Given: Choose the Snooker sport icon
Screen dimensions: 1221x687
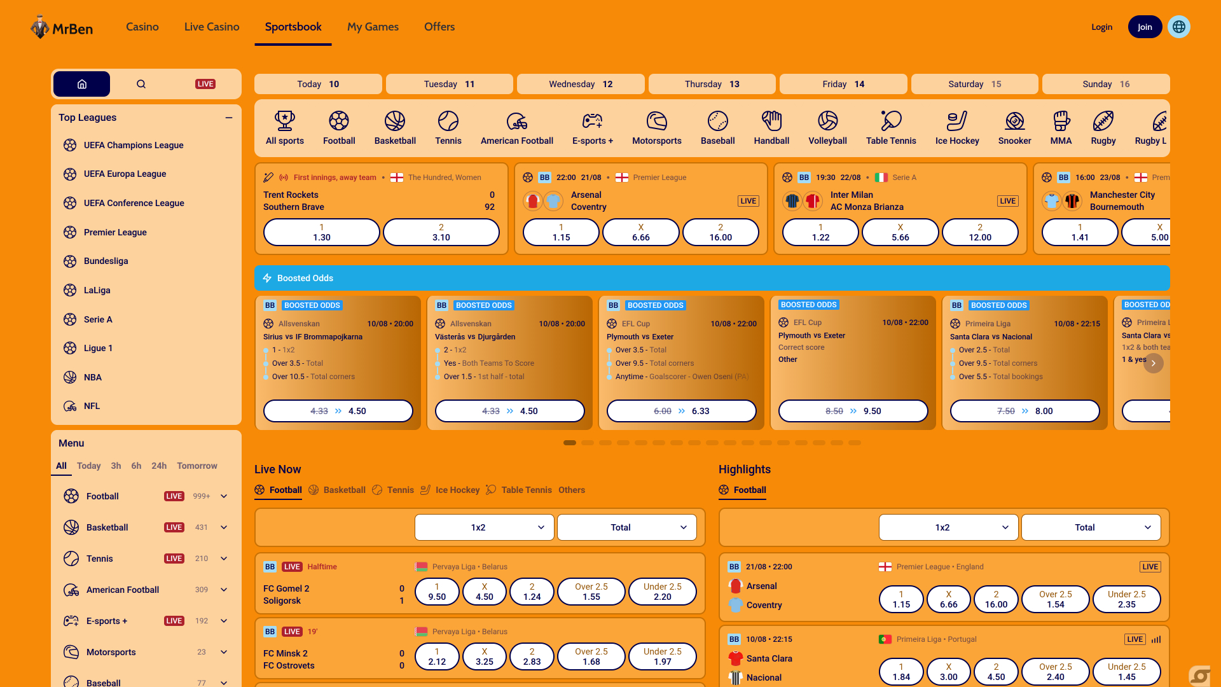Looking at the screenshot, I should (1015, 121).
